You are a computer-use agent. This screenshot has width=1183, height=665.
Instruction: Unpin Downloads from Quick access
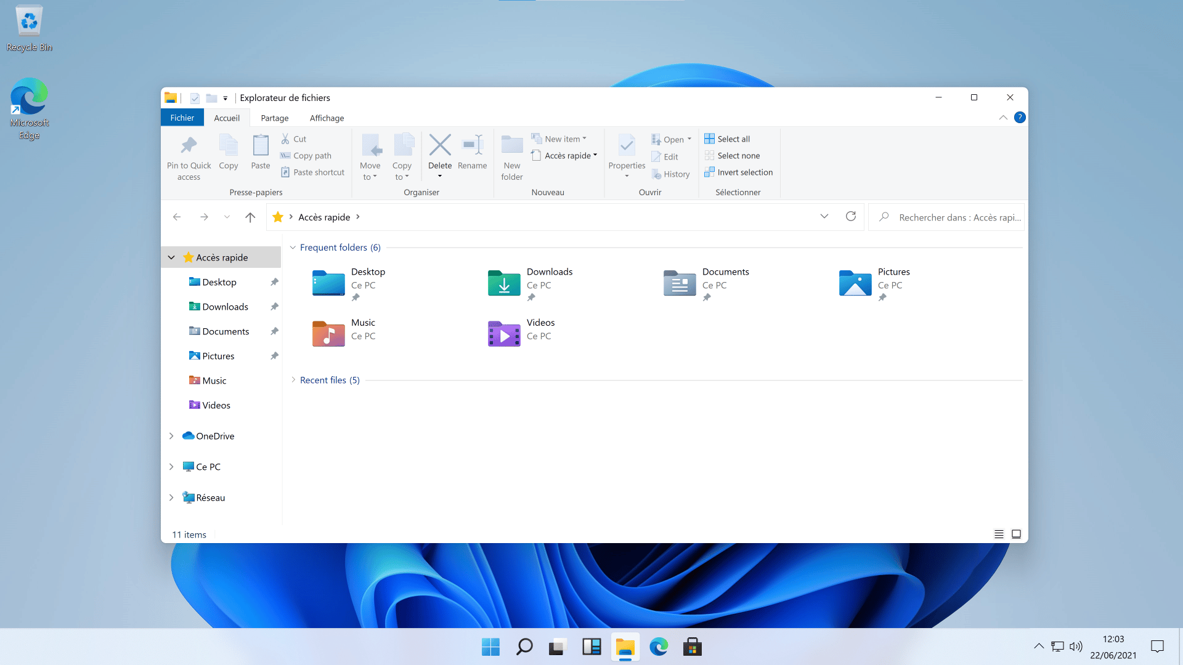[x=274, y=306]
